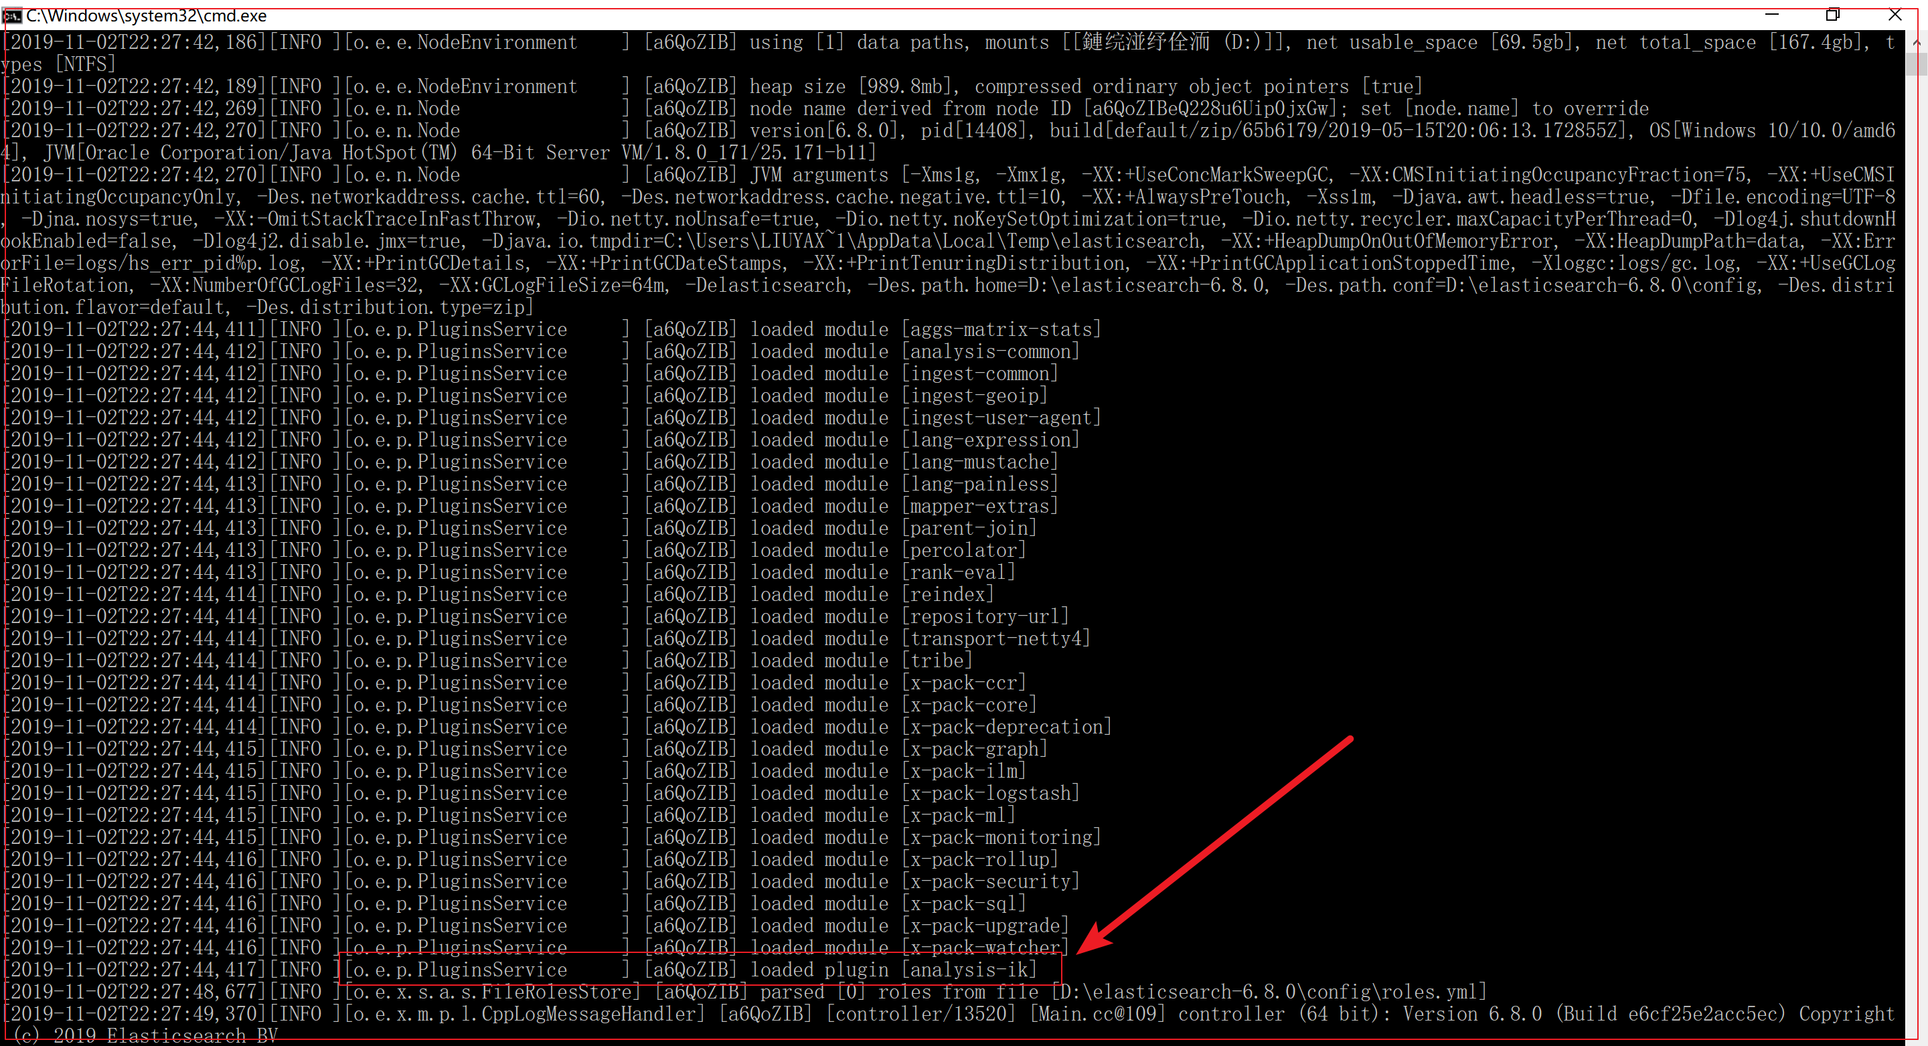Screen dimensions: 1928x1046
Task: Minimize the cmd.exe window
Action: [x=1771, y=15]
